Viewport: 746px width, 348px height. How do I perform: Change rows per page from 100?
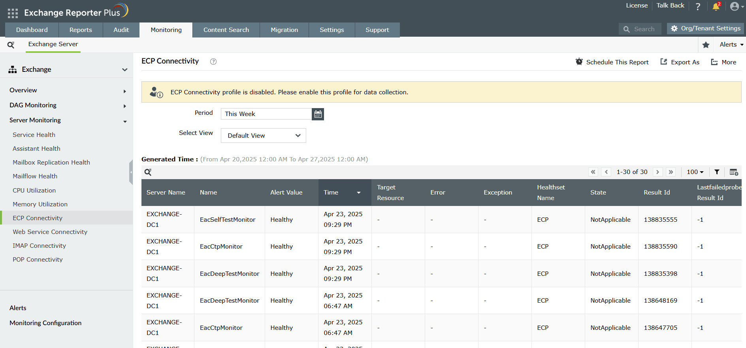pos(695,172)
